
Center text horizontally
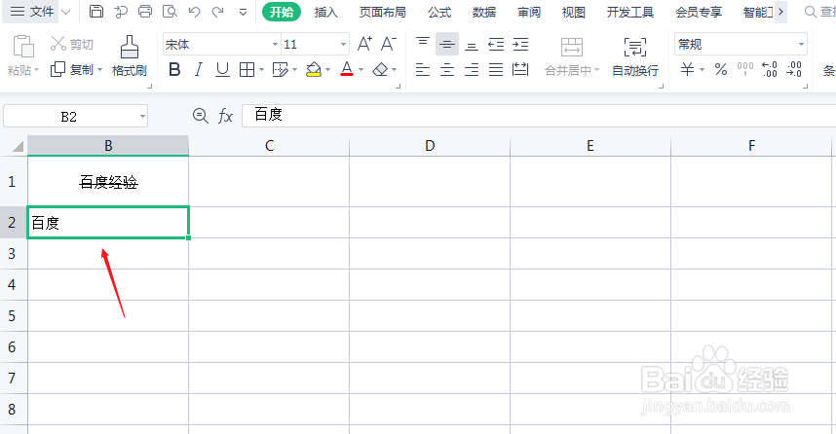447,69
